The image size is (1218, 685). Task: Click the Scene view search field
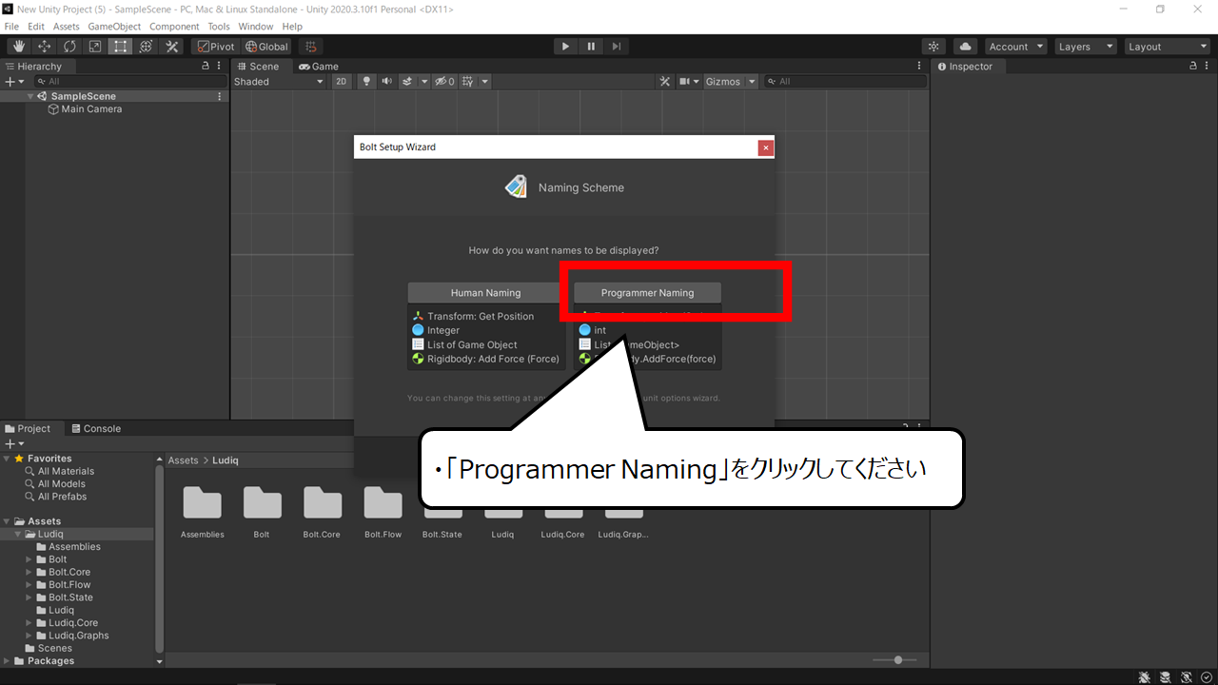coord(845,82)
